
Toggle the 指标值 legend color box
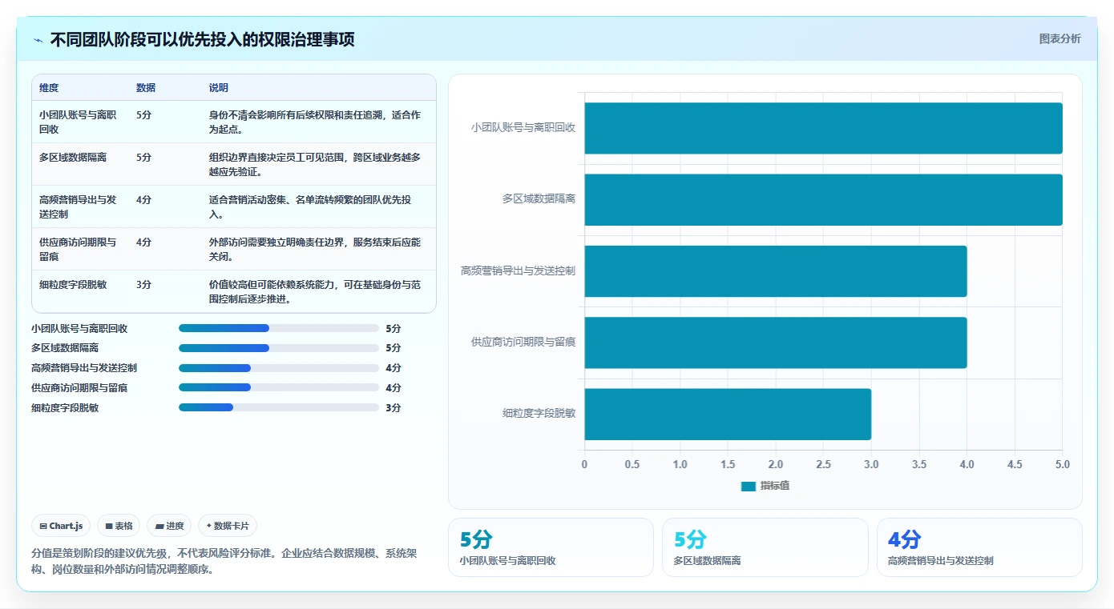[749, 486]
